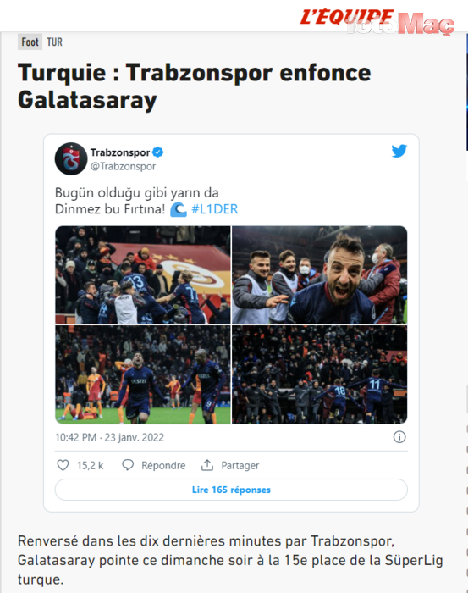The width and height of the screenshot is (468, 593).
Task: Open the tweet info circle icon
Action: pos(399,437)
